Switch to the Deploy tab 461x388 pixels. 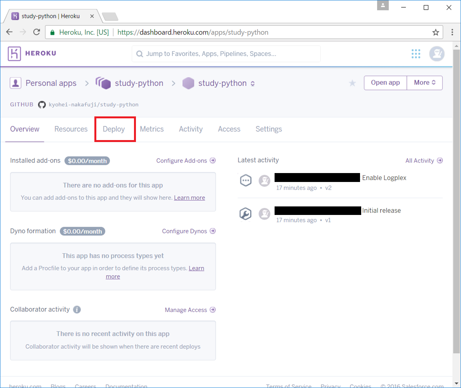pos(114,129)
